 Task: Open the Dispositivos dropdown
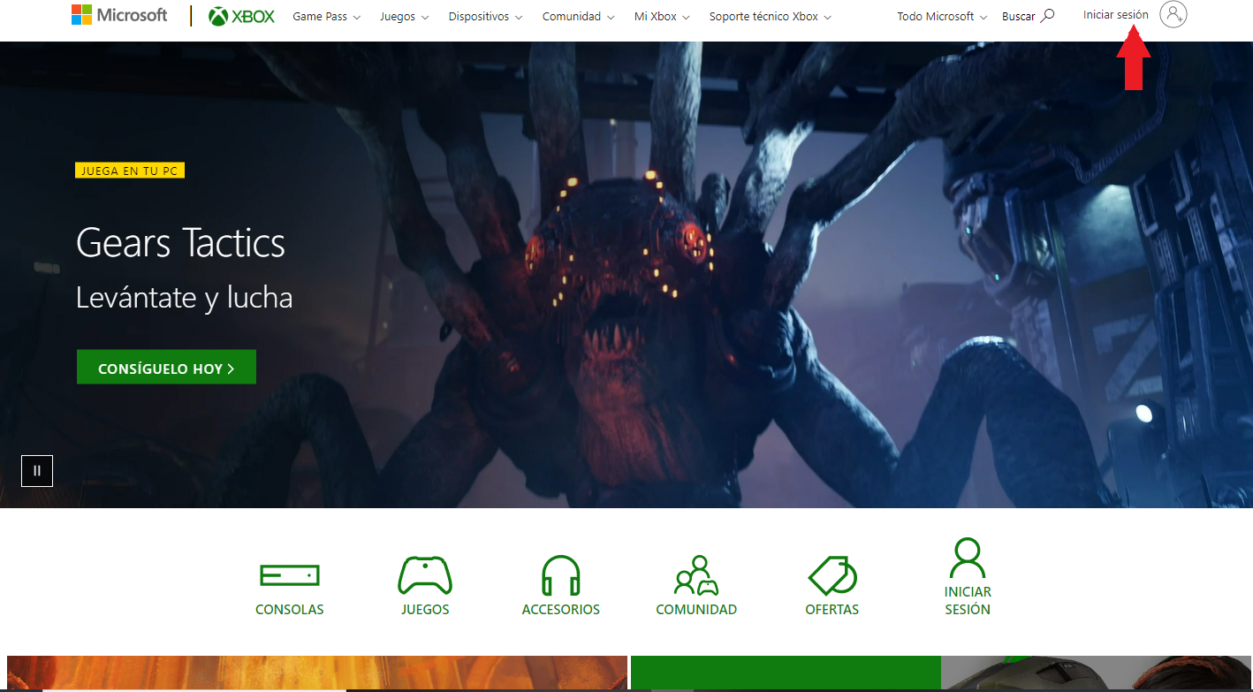point(485,17)
